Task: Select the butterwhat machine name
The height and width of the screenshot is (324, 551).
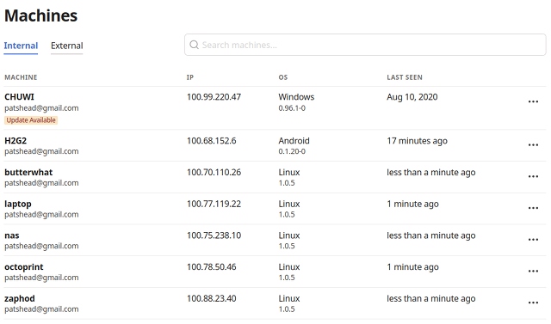Action: pos(28,172)
